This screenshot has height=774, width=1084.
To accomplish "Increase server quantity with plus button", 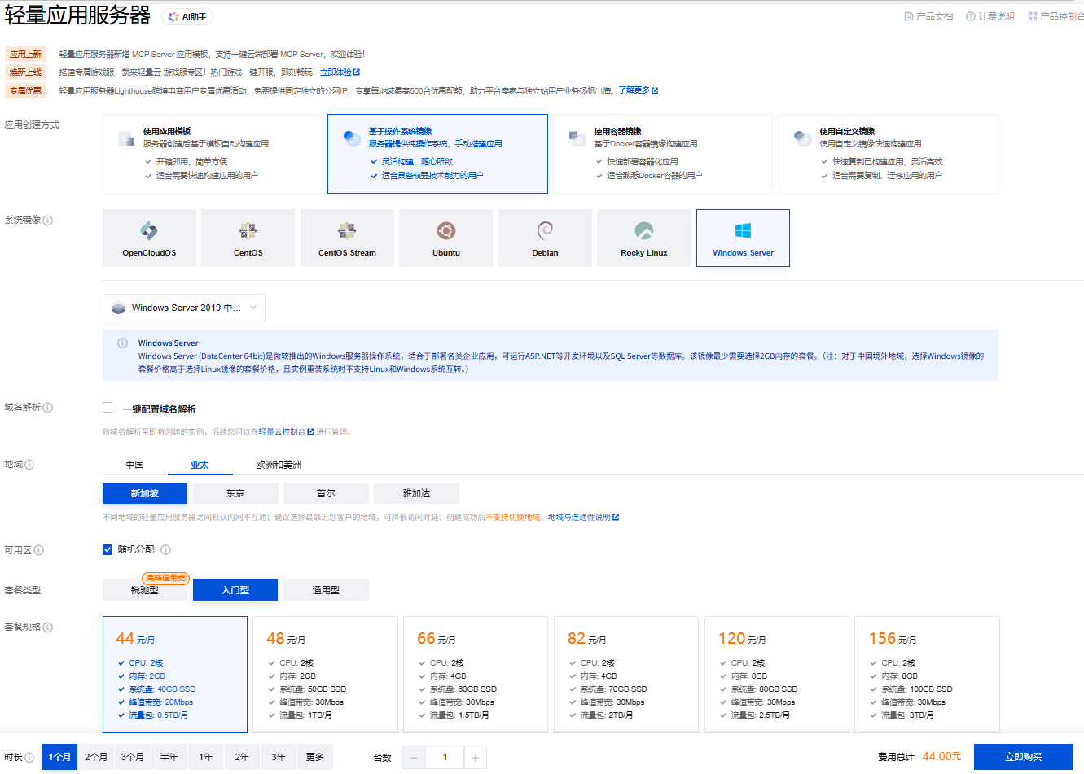I will (x=476, y=758).
